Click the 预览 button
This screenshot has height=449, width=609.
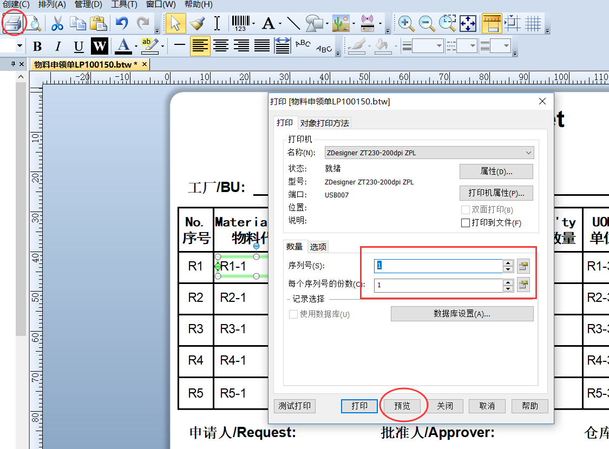(x=402, y=406)
